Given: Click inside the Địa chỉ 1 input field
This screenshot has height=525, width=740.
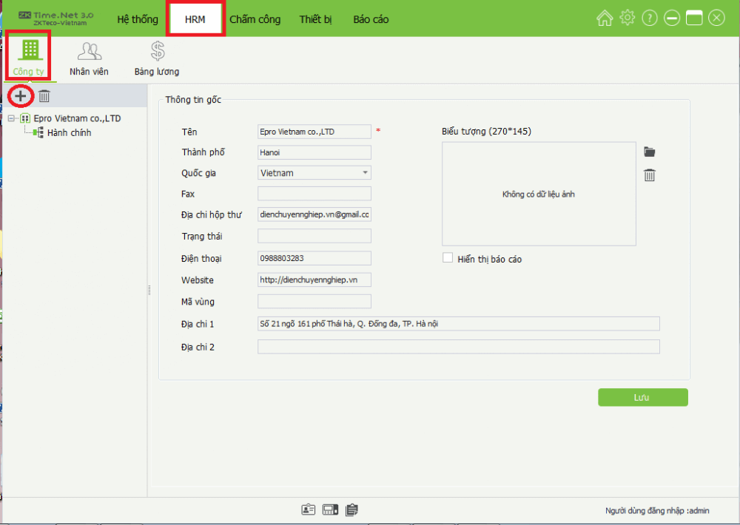Looking at the screenshot, I should 457,323.
